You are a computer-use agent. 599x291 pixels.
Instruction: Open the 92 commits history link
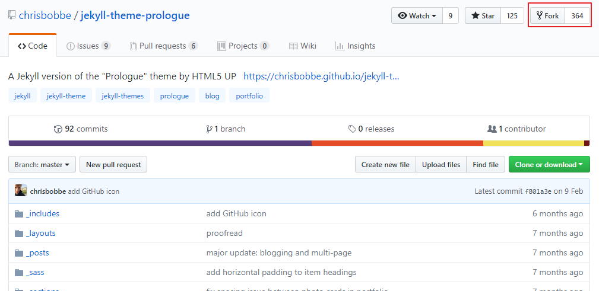tap(81, 129)
